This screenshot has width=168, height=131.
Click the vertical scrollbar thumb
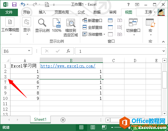tap(164, 80)
